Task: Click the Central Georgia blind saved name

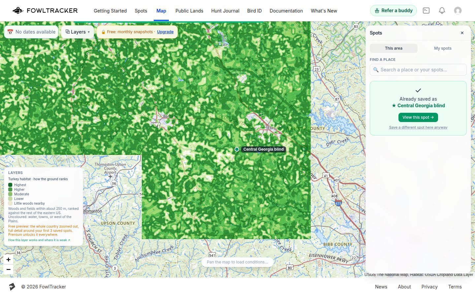Action: point(418,106)
